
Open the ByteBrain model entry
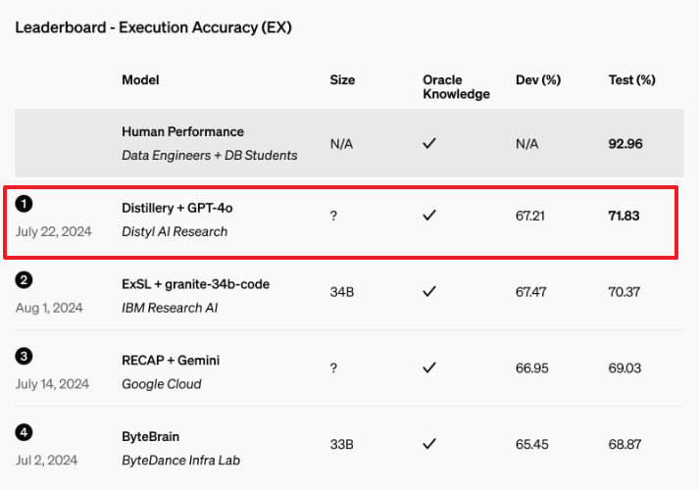coord(150,436)
